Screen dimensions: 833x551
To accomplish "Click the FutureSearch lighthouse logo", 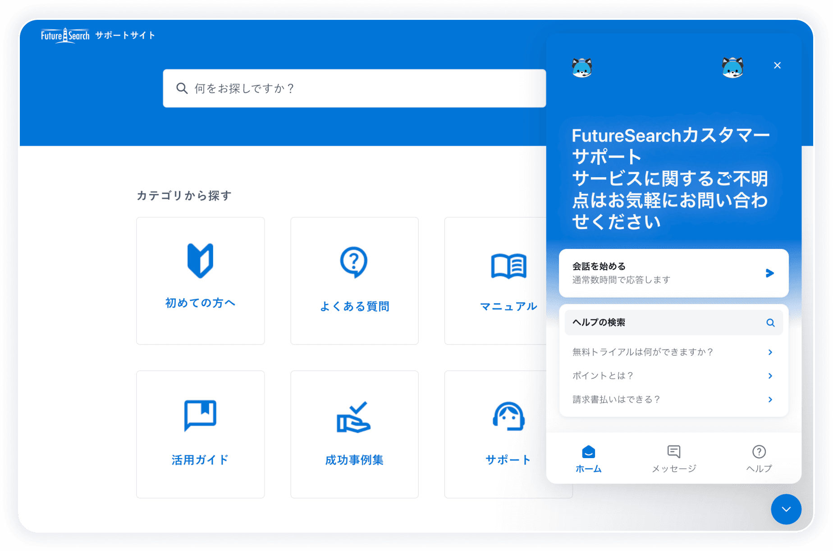I will coord(65,35).
